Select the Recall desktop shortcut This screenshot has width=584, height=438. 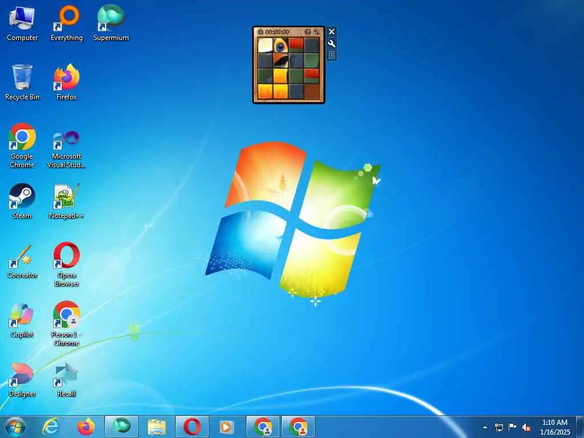pyautogui.click(x=66, y=379)
